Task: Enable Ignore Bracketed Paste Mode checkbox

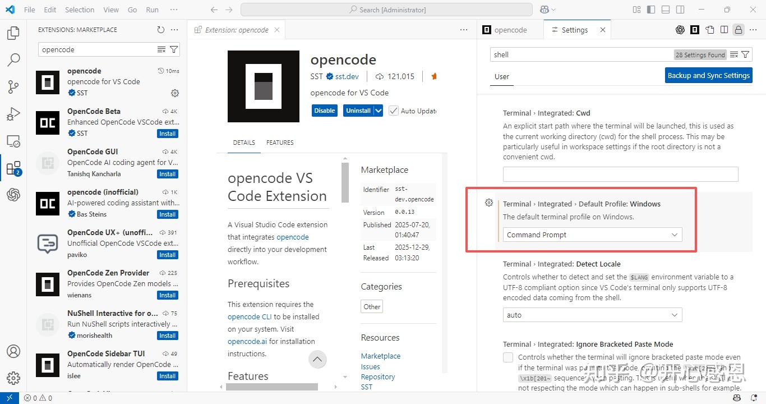Action: tap(508, 357)
